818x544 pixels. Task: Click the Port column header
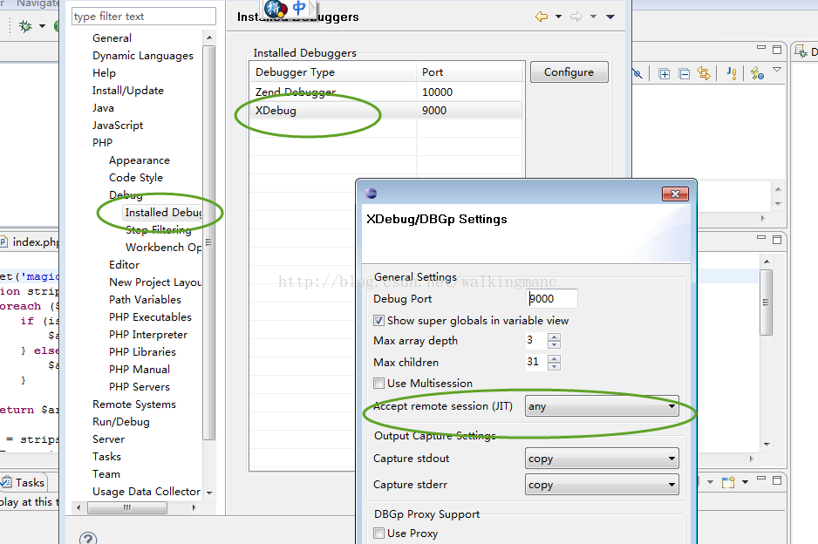tap(469, 72)
